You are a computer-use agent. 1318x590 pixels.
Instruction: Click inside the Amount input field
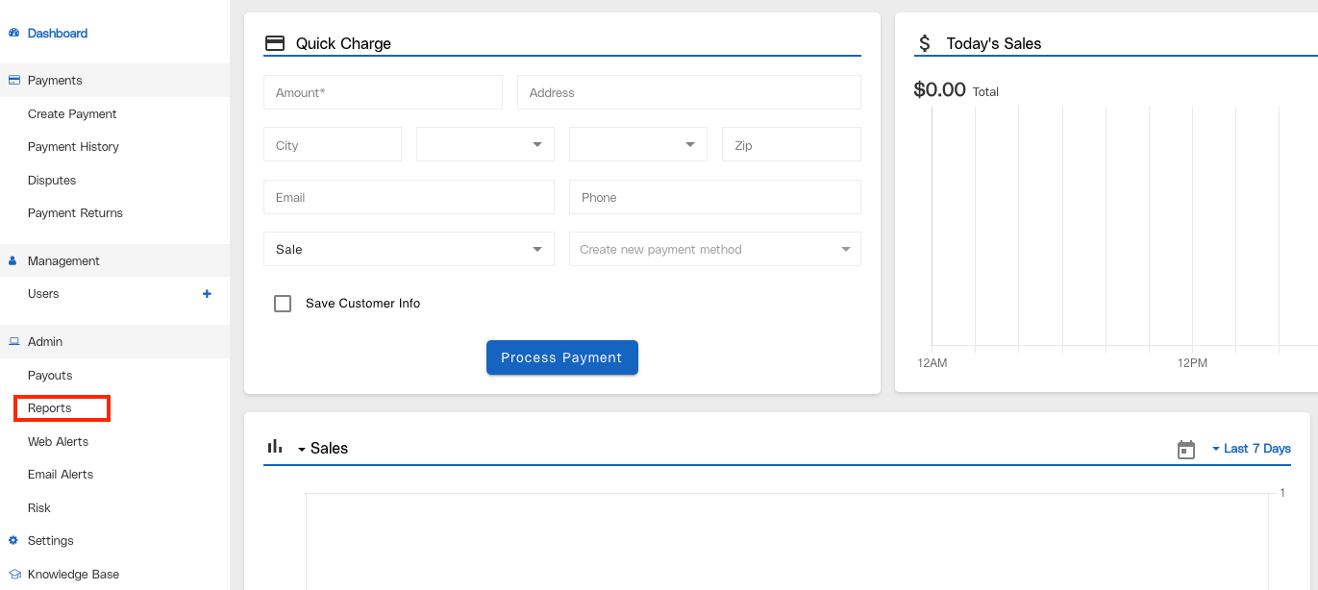[x=383, y=92]
